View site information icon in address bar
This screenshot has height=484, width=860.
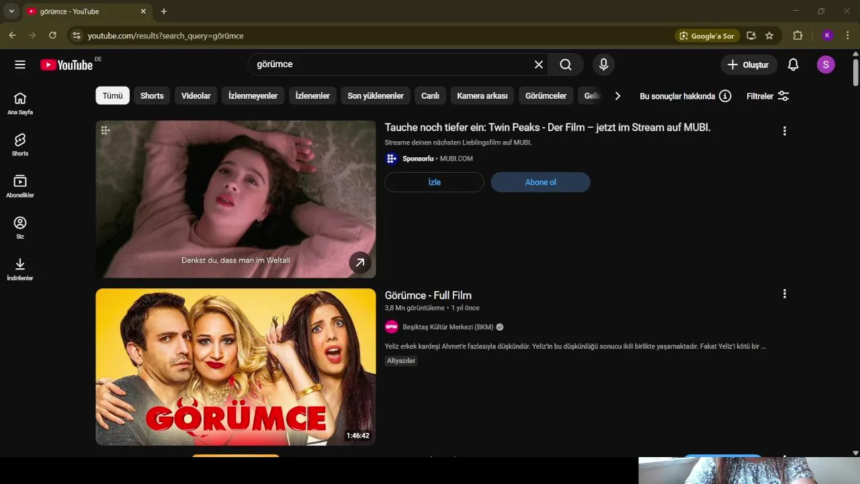[x=76, y=36]
